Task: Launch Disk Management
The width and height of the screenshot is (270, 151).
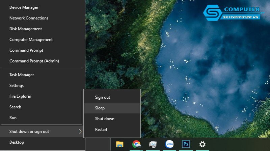Action: click(x=26, y=29)
